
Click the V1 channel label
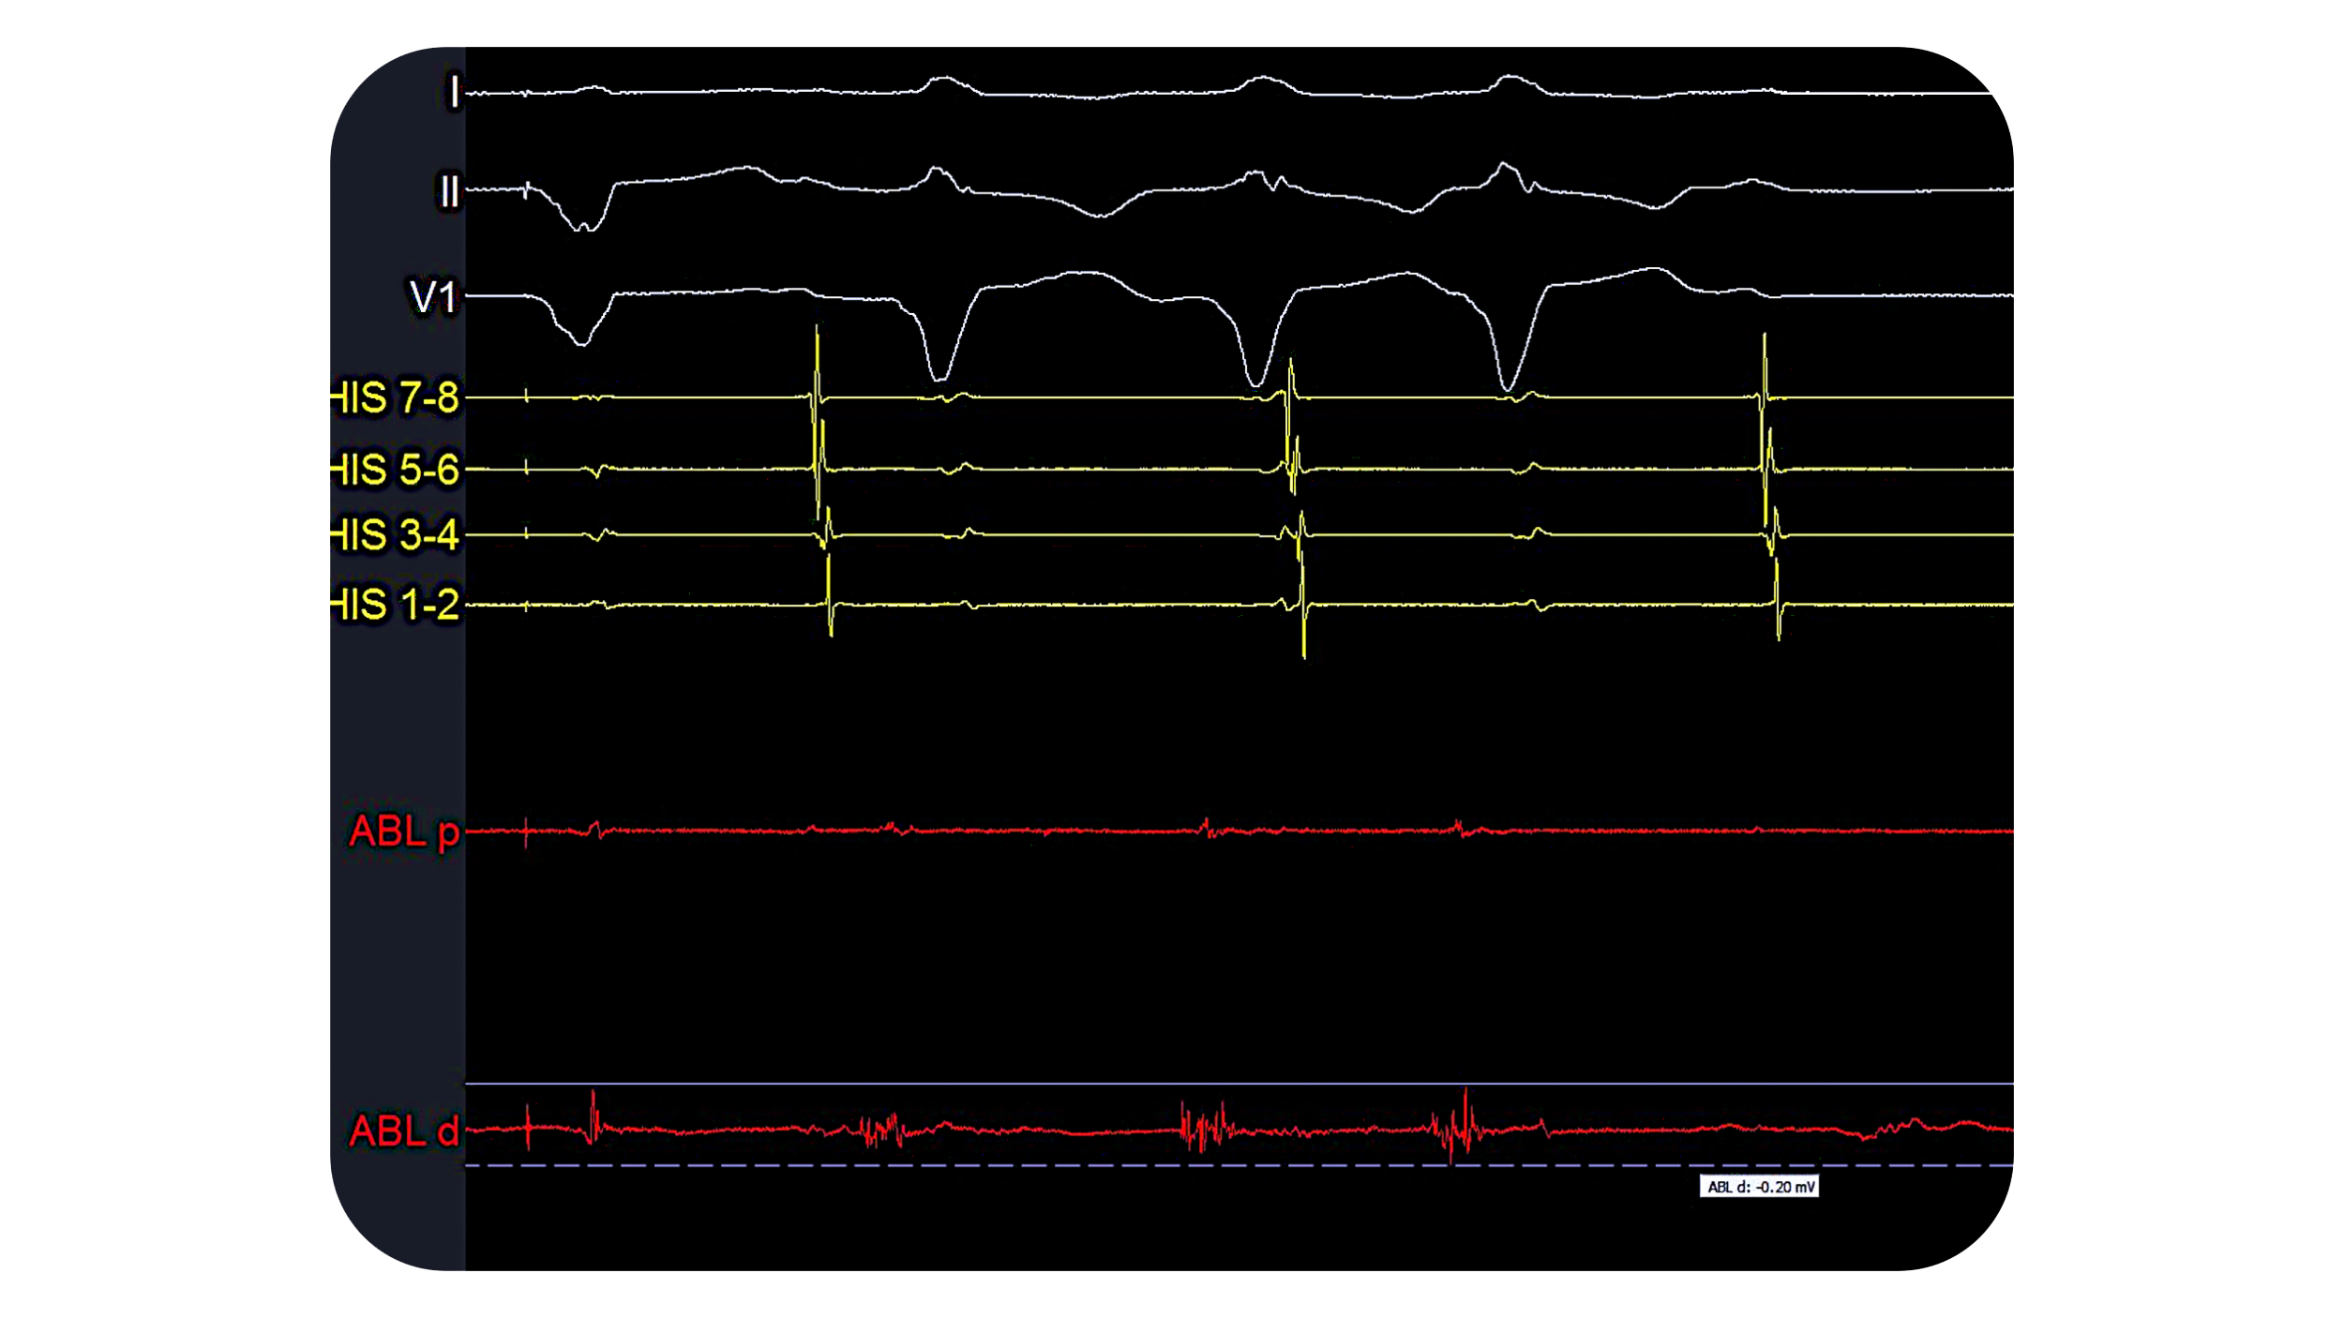(433, 297)
